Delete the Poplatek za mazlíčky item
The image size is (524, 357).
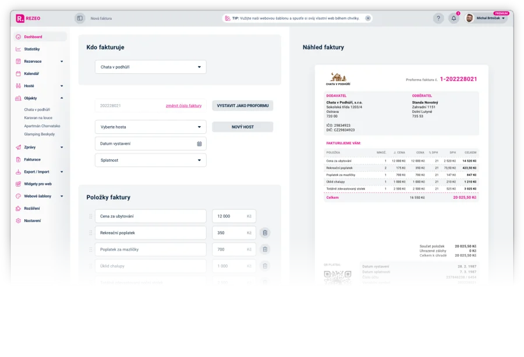click(265, 249)
